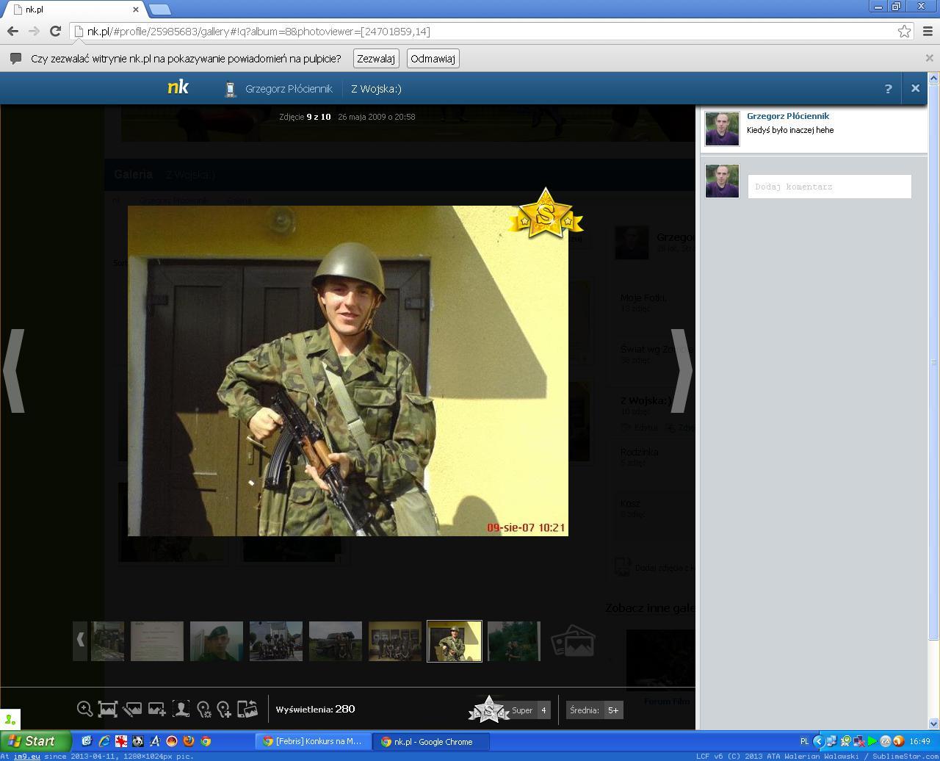Open the Firefox icon in the quick launch
This screenshot has width=940, height=761.
[189, 741]
